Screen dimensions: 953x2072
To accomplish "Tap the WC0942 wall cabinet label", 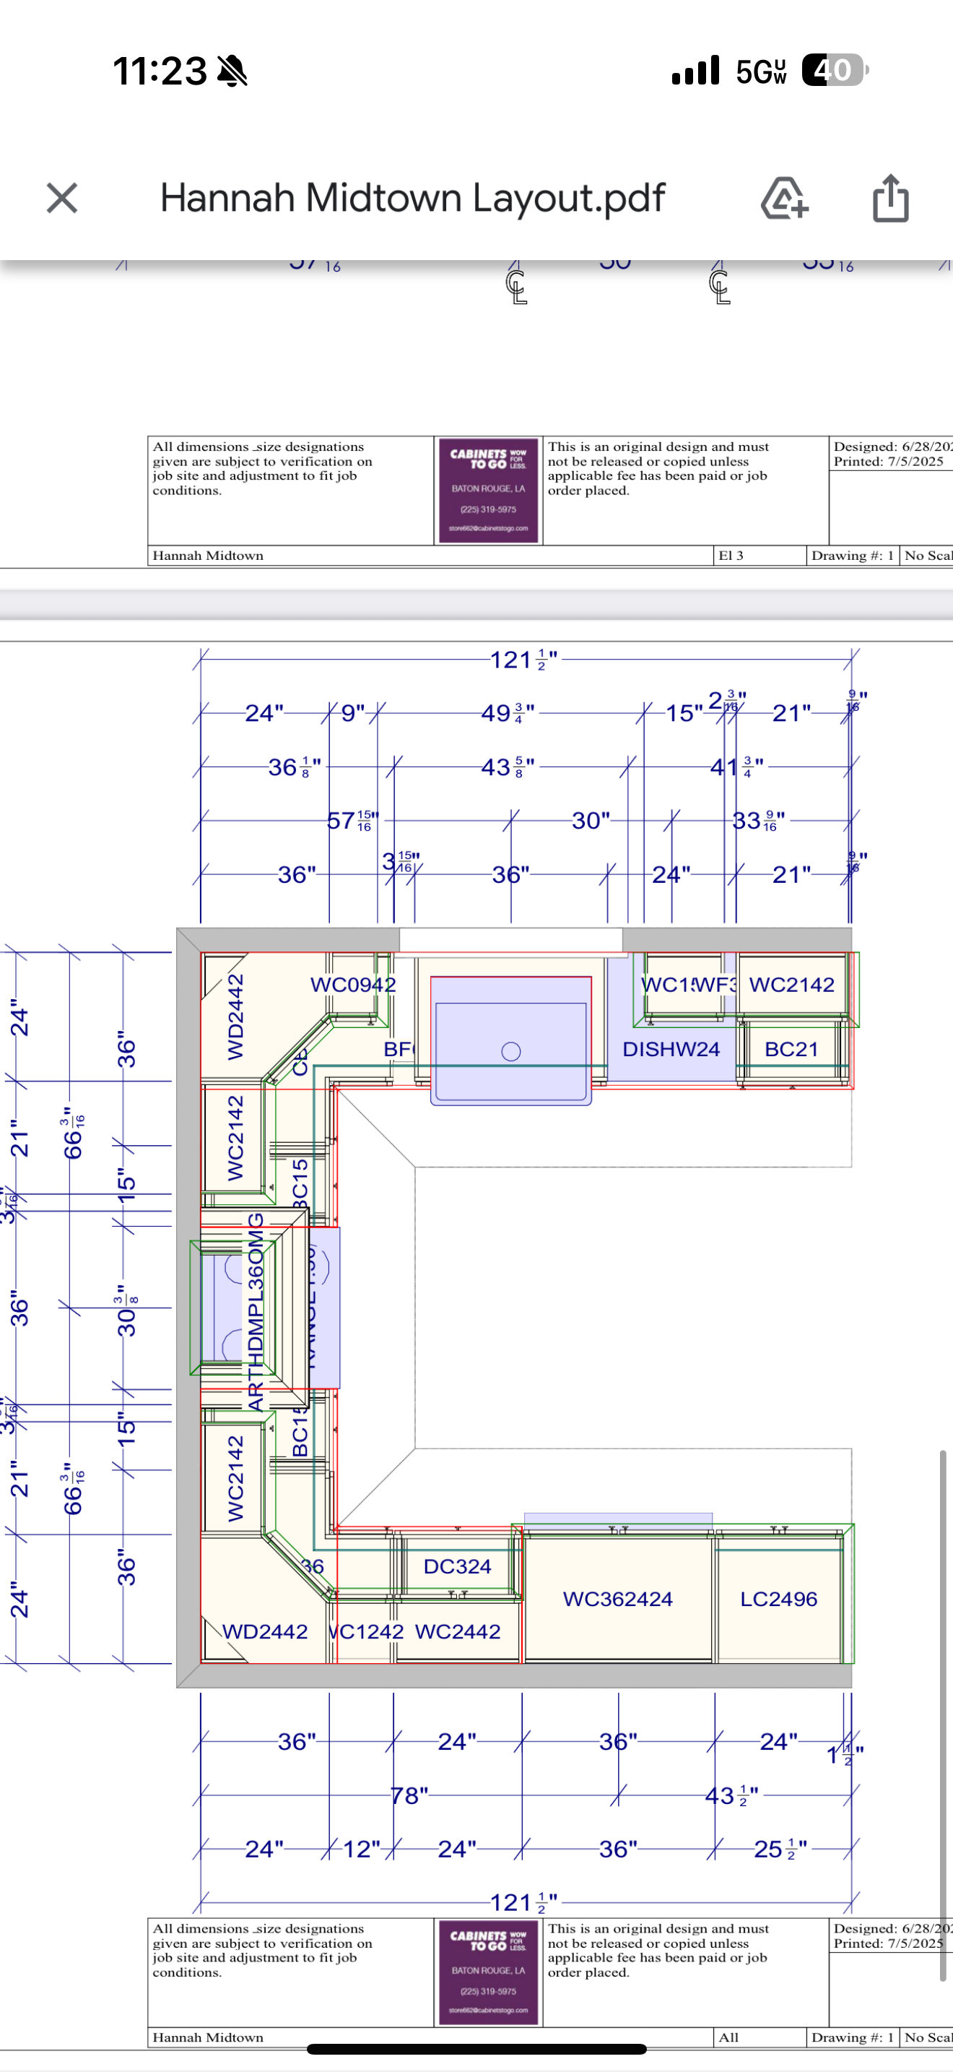I will [353, 984].
